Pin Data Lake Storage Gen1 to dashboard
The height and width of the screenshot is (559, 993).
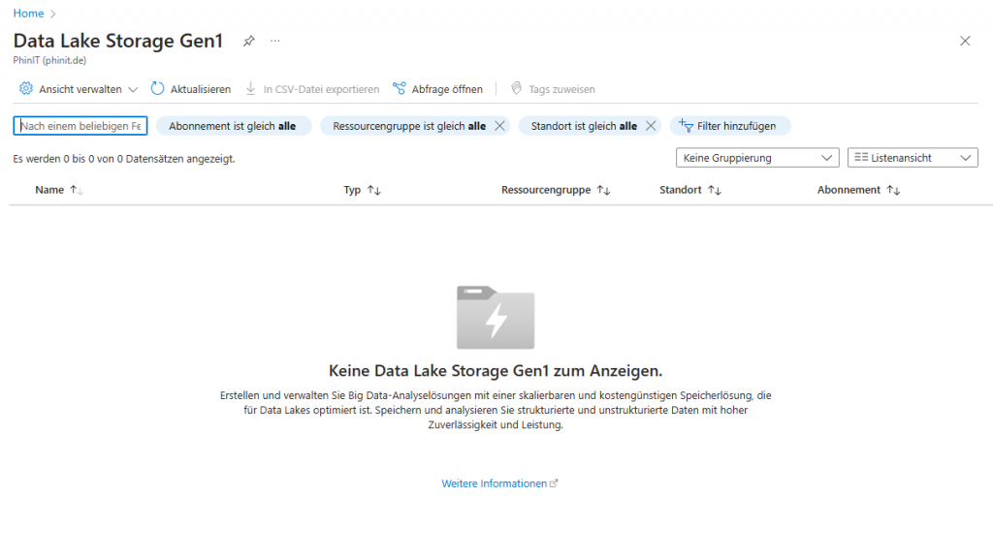[x=248, y=41]
